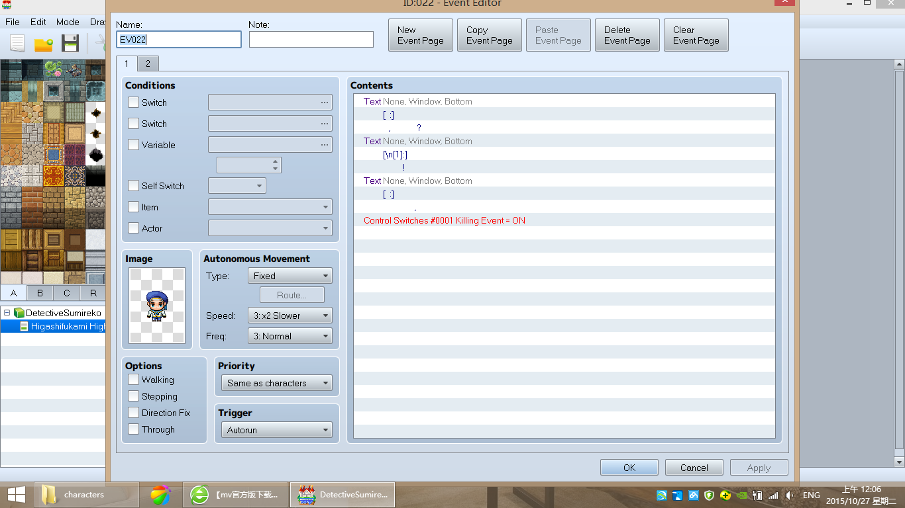The width and height of the screenshot is (905, 508).
Task: Switch to event page tab 2
Action: [148, 63]
